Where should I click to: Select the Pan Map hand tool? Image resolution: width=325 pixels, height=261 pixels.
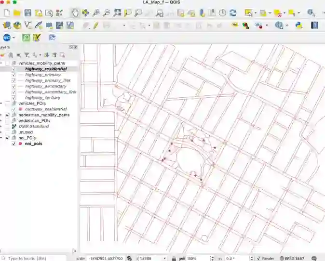point(75,13)
